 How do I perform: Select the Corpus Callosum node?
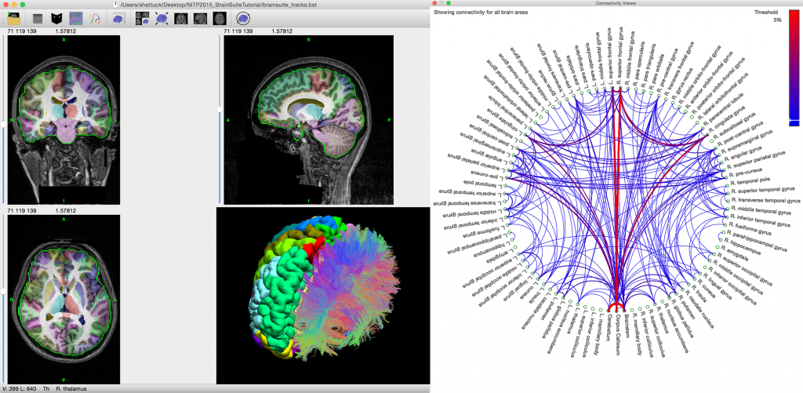[x=616, y=310]
